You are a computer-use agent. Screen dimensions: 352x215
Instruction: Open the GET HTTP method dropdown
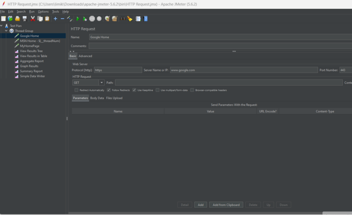pos(102,83)
